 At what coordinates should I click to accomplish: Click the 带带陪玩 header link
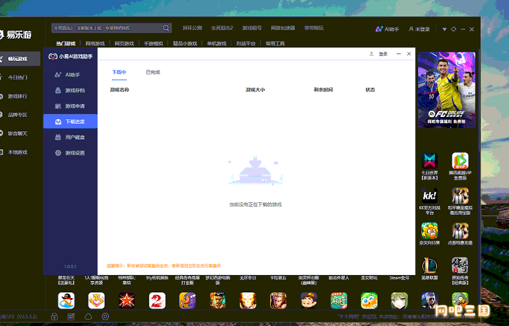pyautogui.click(x=314, y=28)
